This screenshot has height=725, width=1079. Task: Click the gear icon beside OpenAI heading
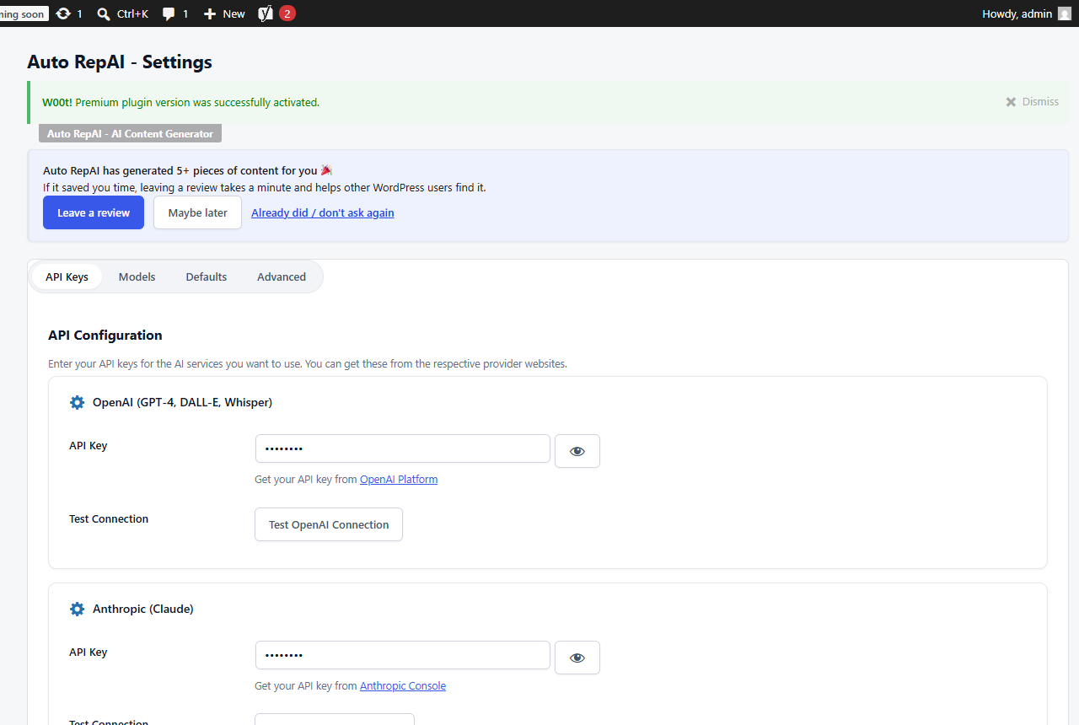click(x=78, y=402)
